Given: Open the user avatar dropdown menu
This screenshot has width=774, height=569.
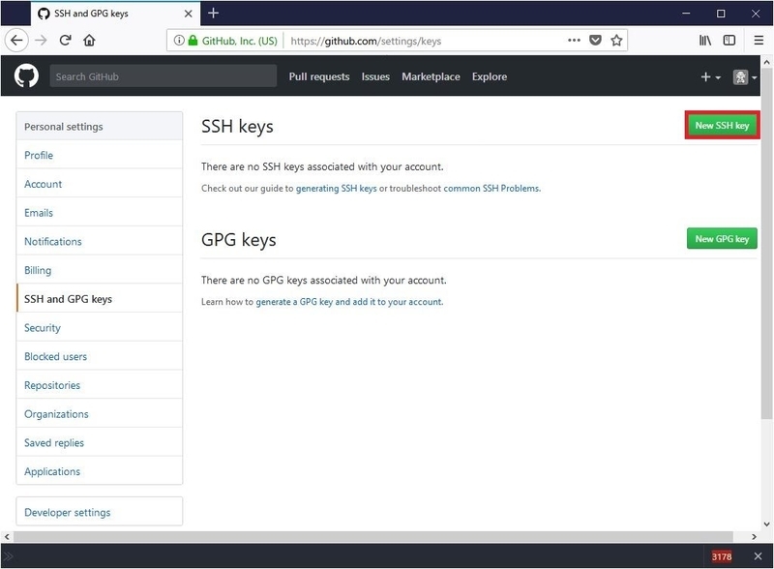Looking at the screenshot, I should coord(744,77).
